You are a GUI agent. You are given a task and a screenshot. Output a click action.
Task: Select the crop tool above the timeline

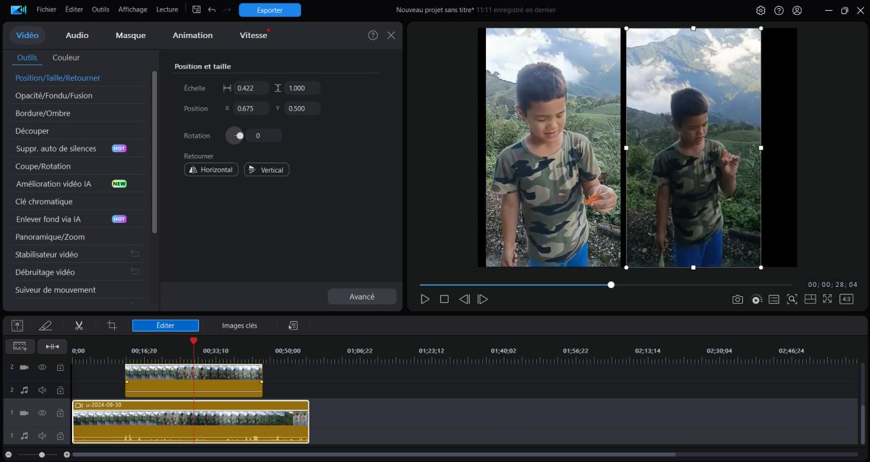[x=112, y=325]
